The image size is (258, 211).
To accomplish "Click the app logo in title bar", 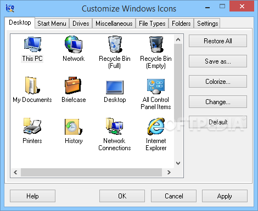I will (10, 8).
